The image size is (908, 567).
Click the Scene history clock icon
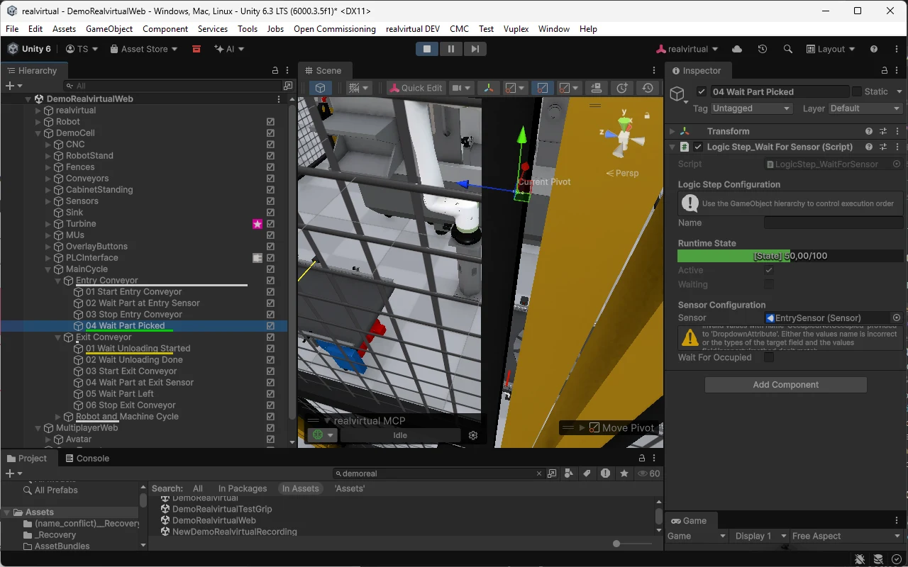[648, 88]
